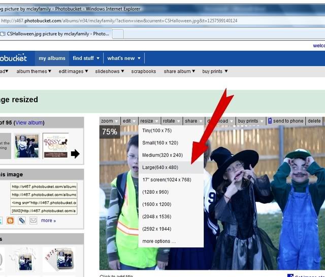
Task: Click the page icon on the CSHalloween.jpg tab
Action: [x=3, y=34]
